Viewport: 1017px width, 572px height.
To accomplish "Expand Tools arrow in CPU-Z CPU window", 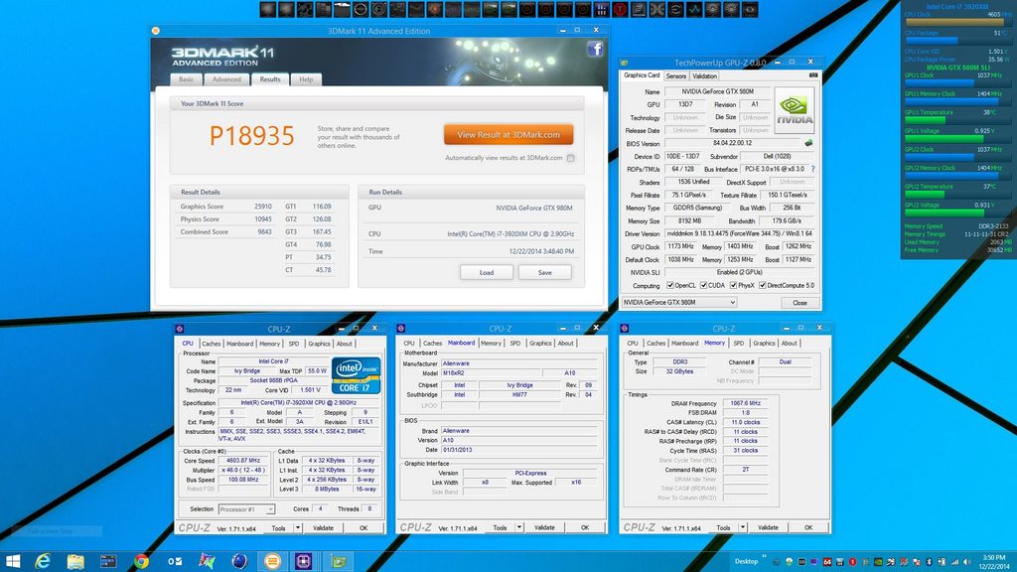I will (x=298, y=528).
